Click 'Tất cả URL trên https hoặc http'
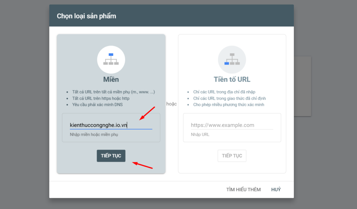This screenshot has width=357, height=209. 101,98
